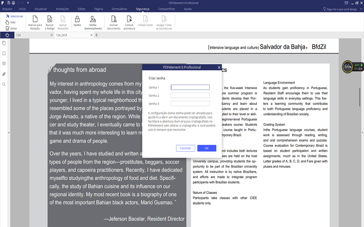Expand the left panel arrow handle

[x=10, y=133]
